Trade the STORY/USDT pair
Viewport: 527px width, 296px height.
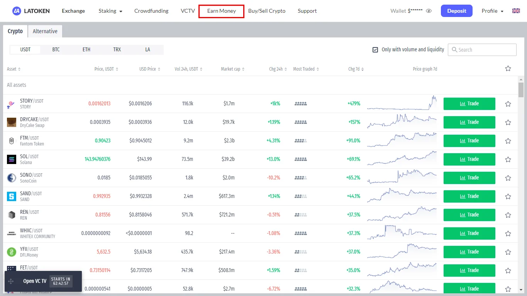[x=469, y=104]
